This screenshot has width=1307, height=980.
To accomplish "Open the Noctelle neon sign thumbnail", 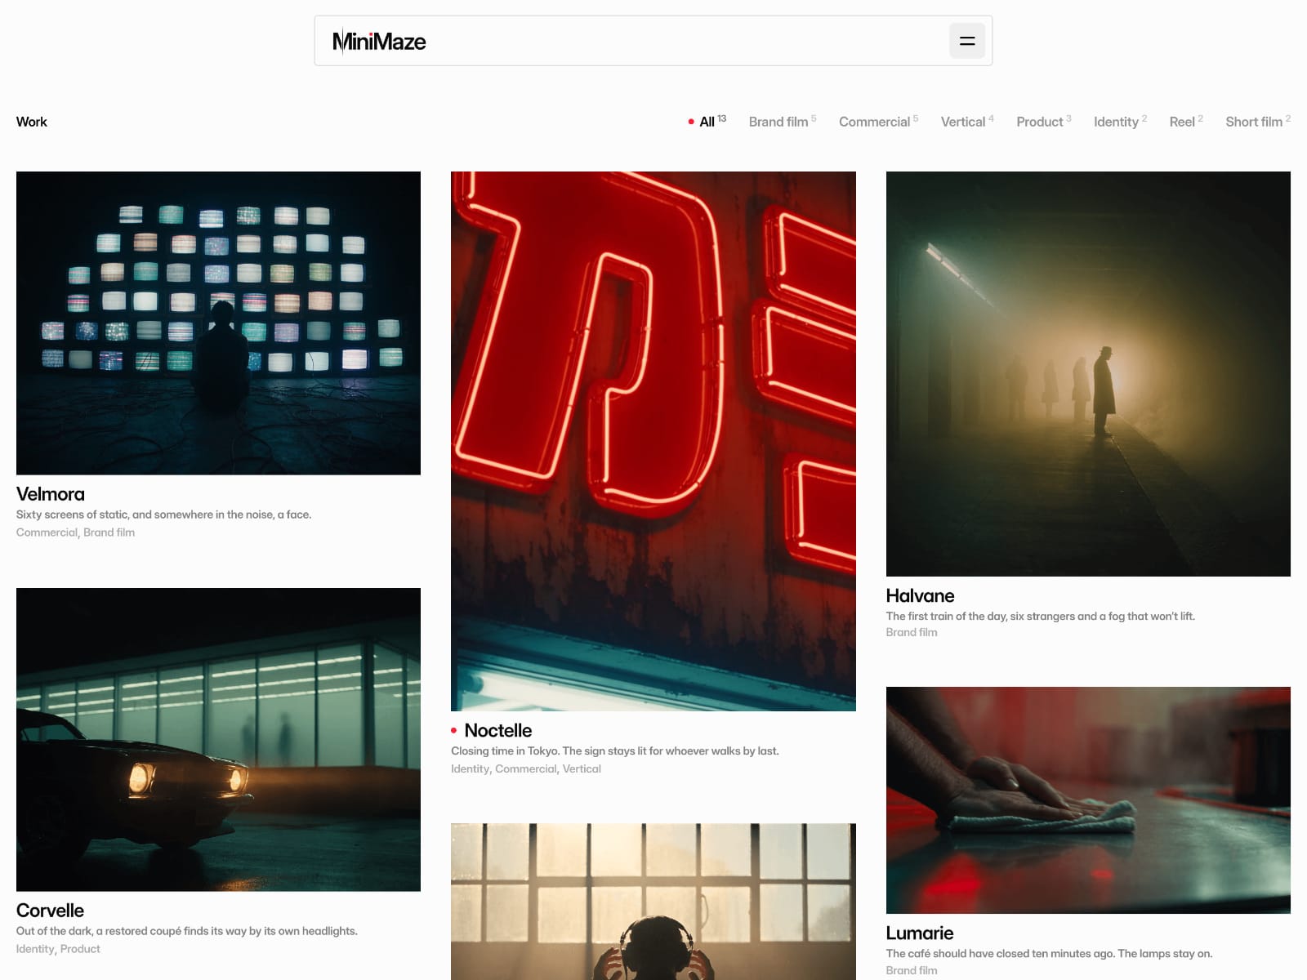I will click(x=653, y=441).
